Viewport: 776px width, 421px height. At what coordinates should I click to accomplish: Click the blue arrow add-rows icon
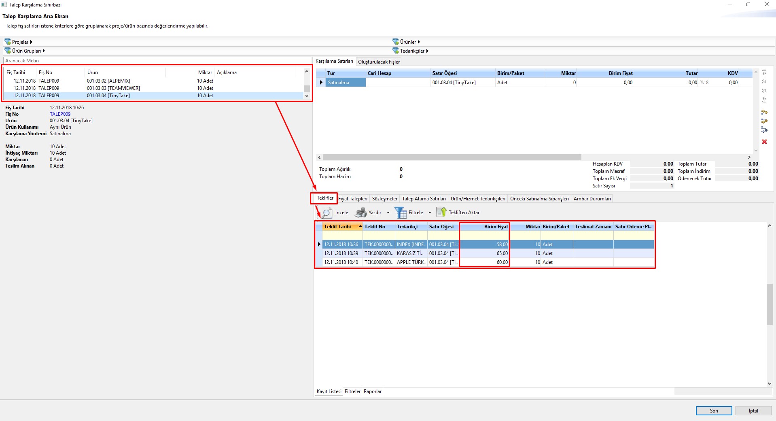click(764, 130)
